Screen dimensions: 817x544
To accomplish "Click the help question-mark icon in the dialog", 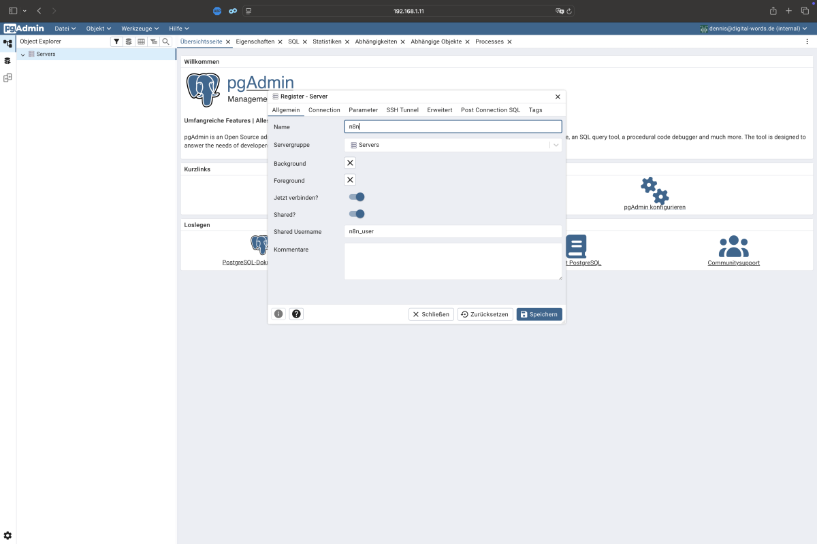I will [x=296, y=314].
